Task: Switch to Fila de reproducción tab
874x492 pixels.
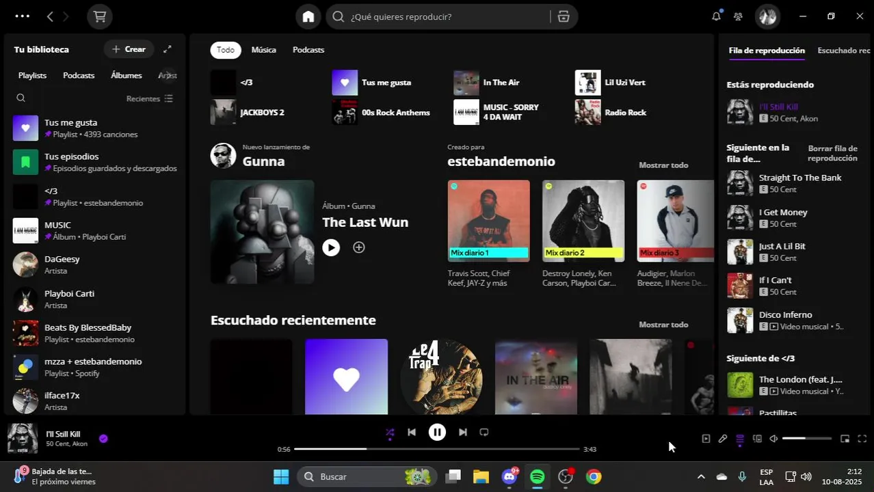Action: click(767, 51)
